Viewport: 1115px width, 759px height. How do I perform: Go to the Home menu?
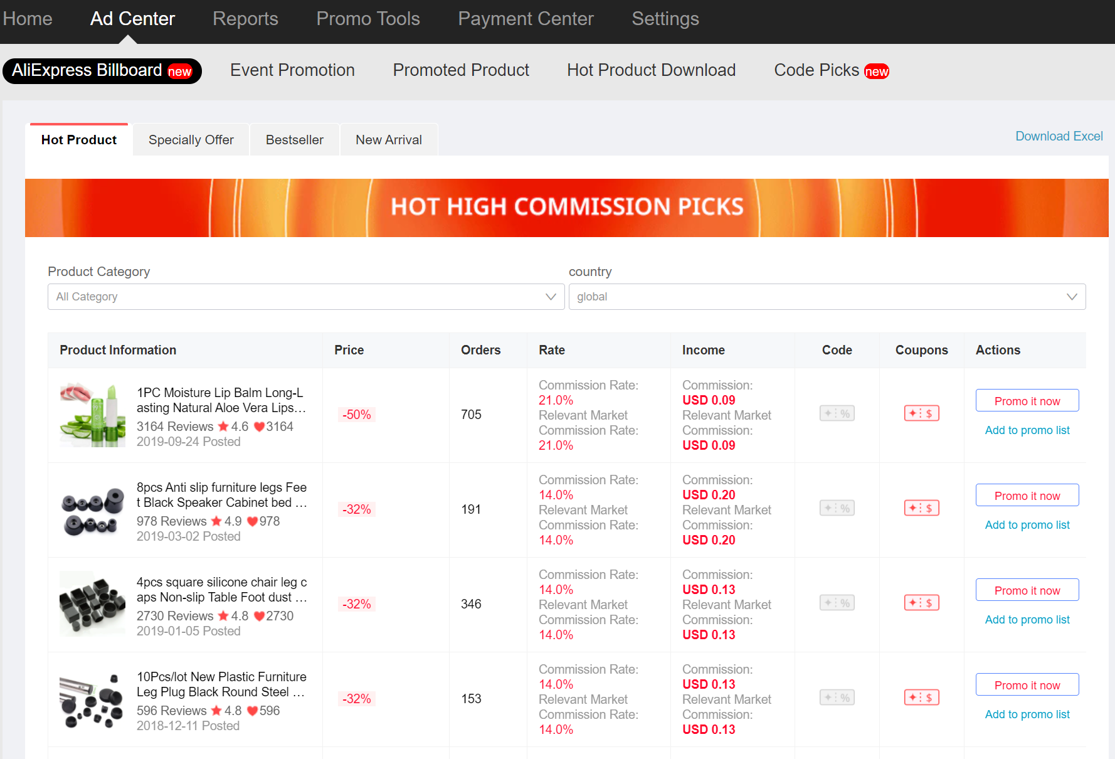tap(27, 19)
